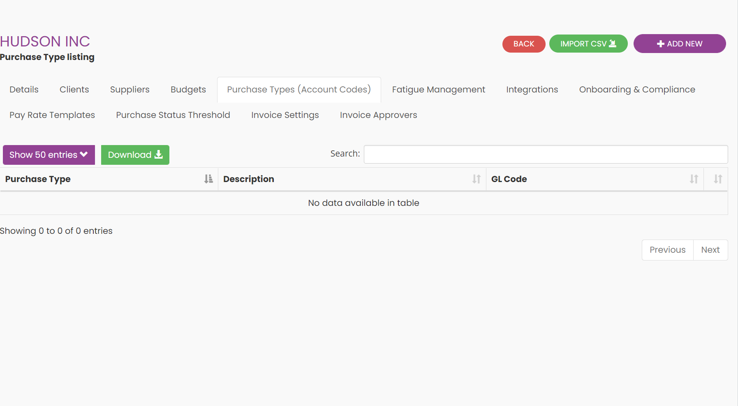Import purchase types via IMPORT CSV
This screenshot has height=406, width=738.
tap(588, 44)
